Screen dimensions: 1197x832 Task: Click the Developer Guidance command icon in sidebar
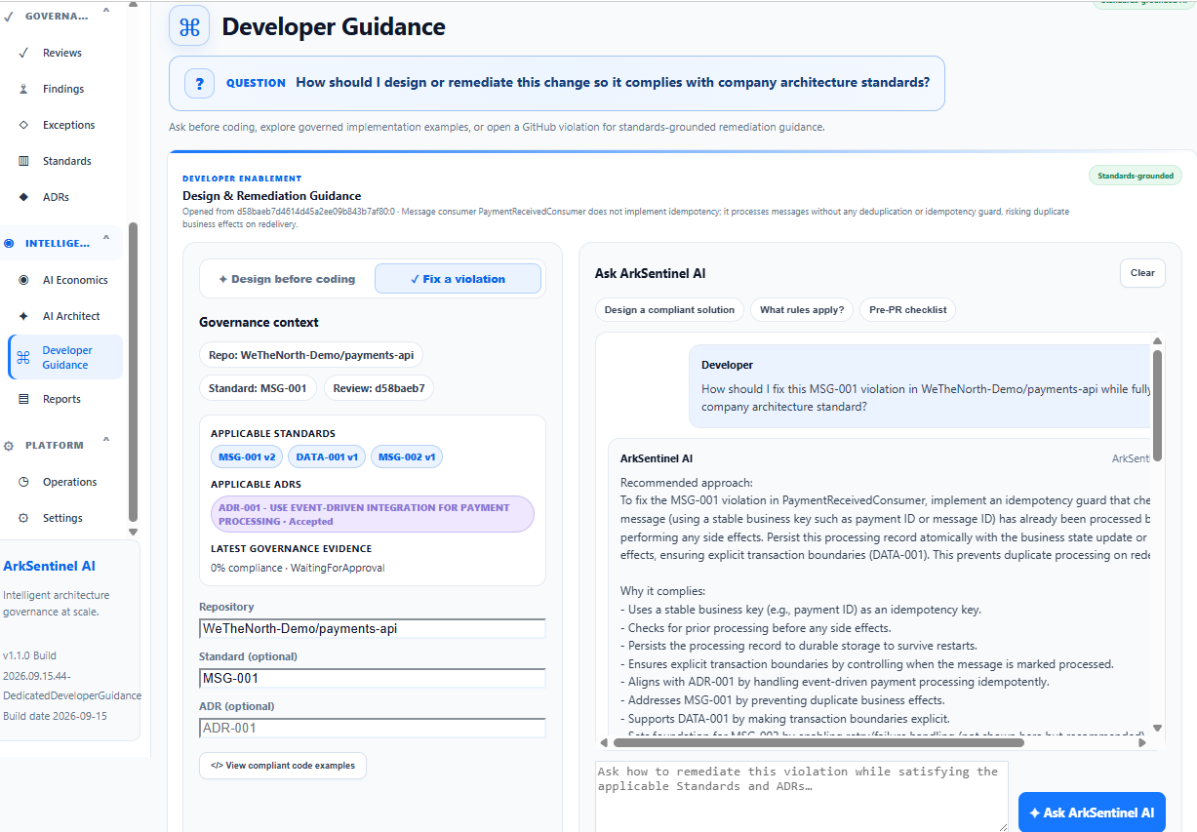tap(23, 357)
